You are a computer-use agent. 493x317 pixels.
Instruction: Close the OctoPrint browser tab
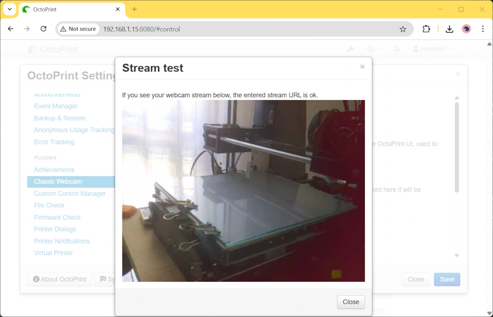coord(117,9)
